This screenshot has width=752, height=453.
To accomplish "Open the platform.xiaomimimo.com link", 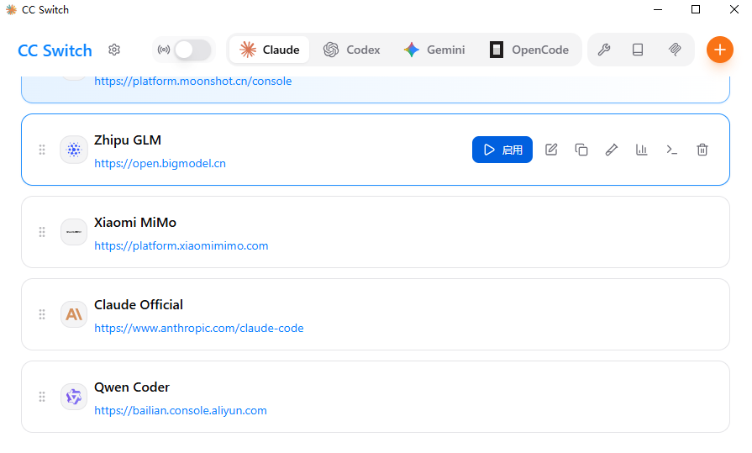I will tap(181, 245).
